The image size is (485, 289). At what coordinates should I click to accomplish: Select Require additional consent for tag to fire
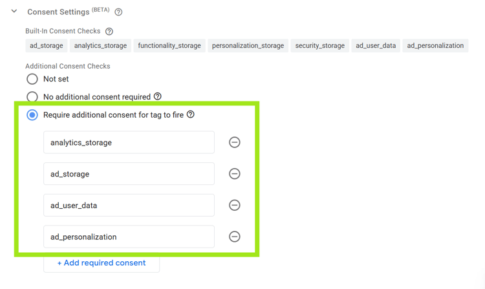tap(32, 115)
